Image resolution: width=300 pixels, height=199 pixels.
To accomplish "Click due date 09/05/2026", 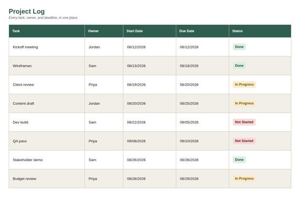I will 189,122.
